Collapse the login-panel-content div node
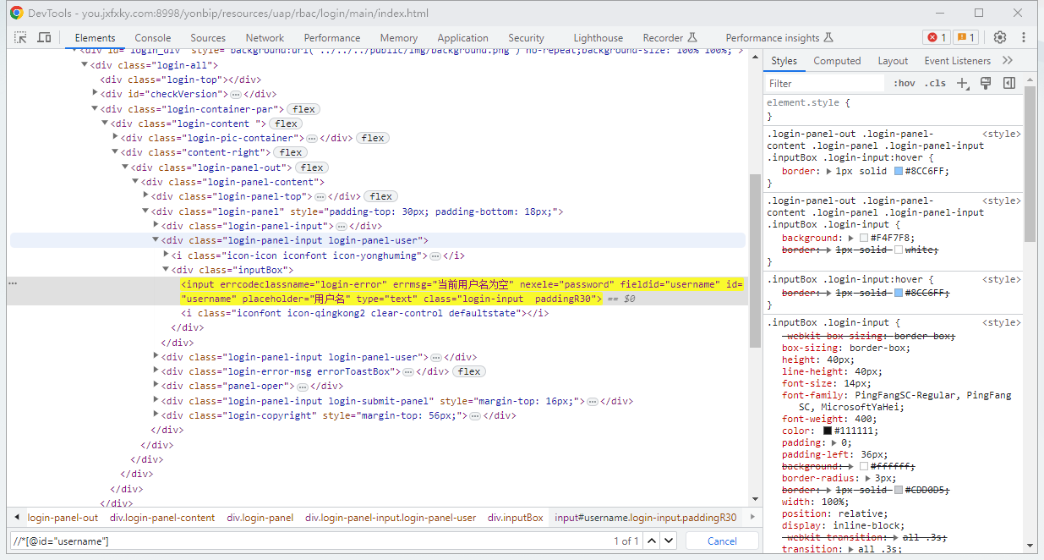The width and height of the screenshot is (1044, 560). (135, 182)
